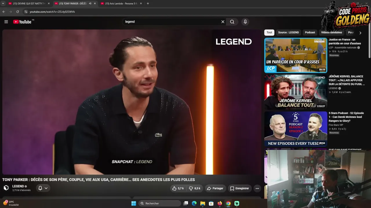
Task: Open the Windows Start menu
Action: (134, 203)
